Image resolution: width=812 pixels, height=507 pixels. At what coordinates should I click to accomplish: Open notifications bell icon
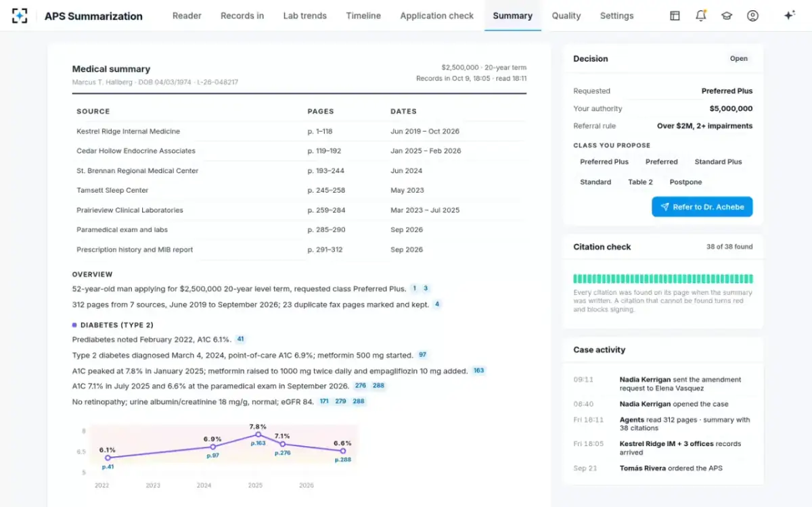pyautogui.click(x=701, y=16)
